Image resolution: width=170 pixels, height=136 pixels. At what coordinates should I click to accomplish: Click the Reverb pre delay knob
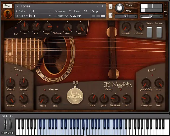(146, 83)
